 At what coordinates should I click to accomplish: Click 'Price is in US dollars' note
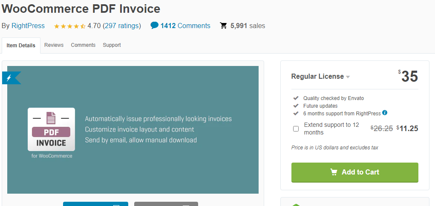335,148
